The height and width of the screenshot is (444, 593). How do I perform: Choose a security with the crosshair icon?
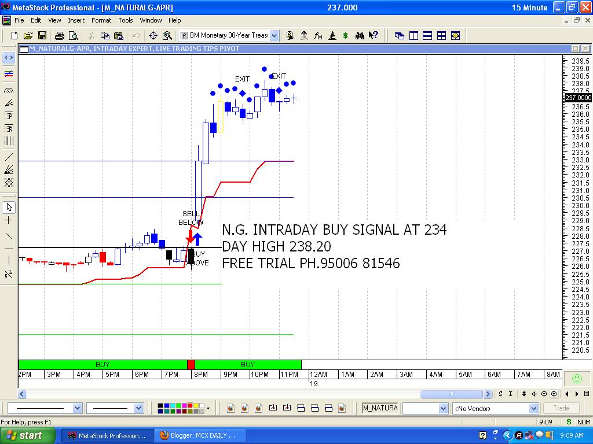pos(153,35)
